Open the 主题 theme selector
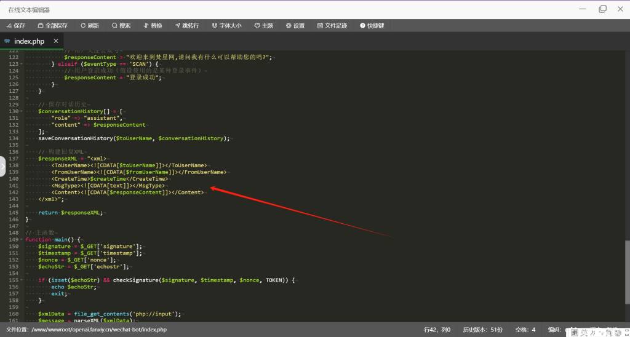This screenshot has height=337, width=630. [x=263, y=26]
